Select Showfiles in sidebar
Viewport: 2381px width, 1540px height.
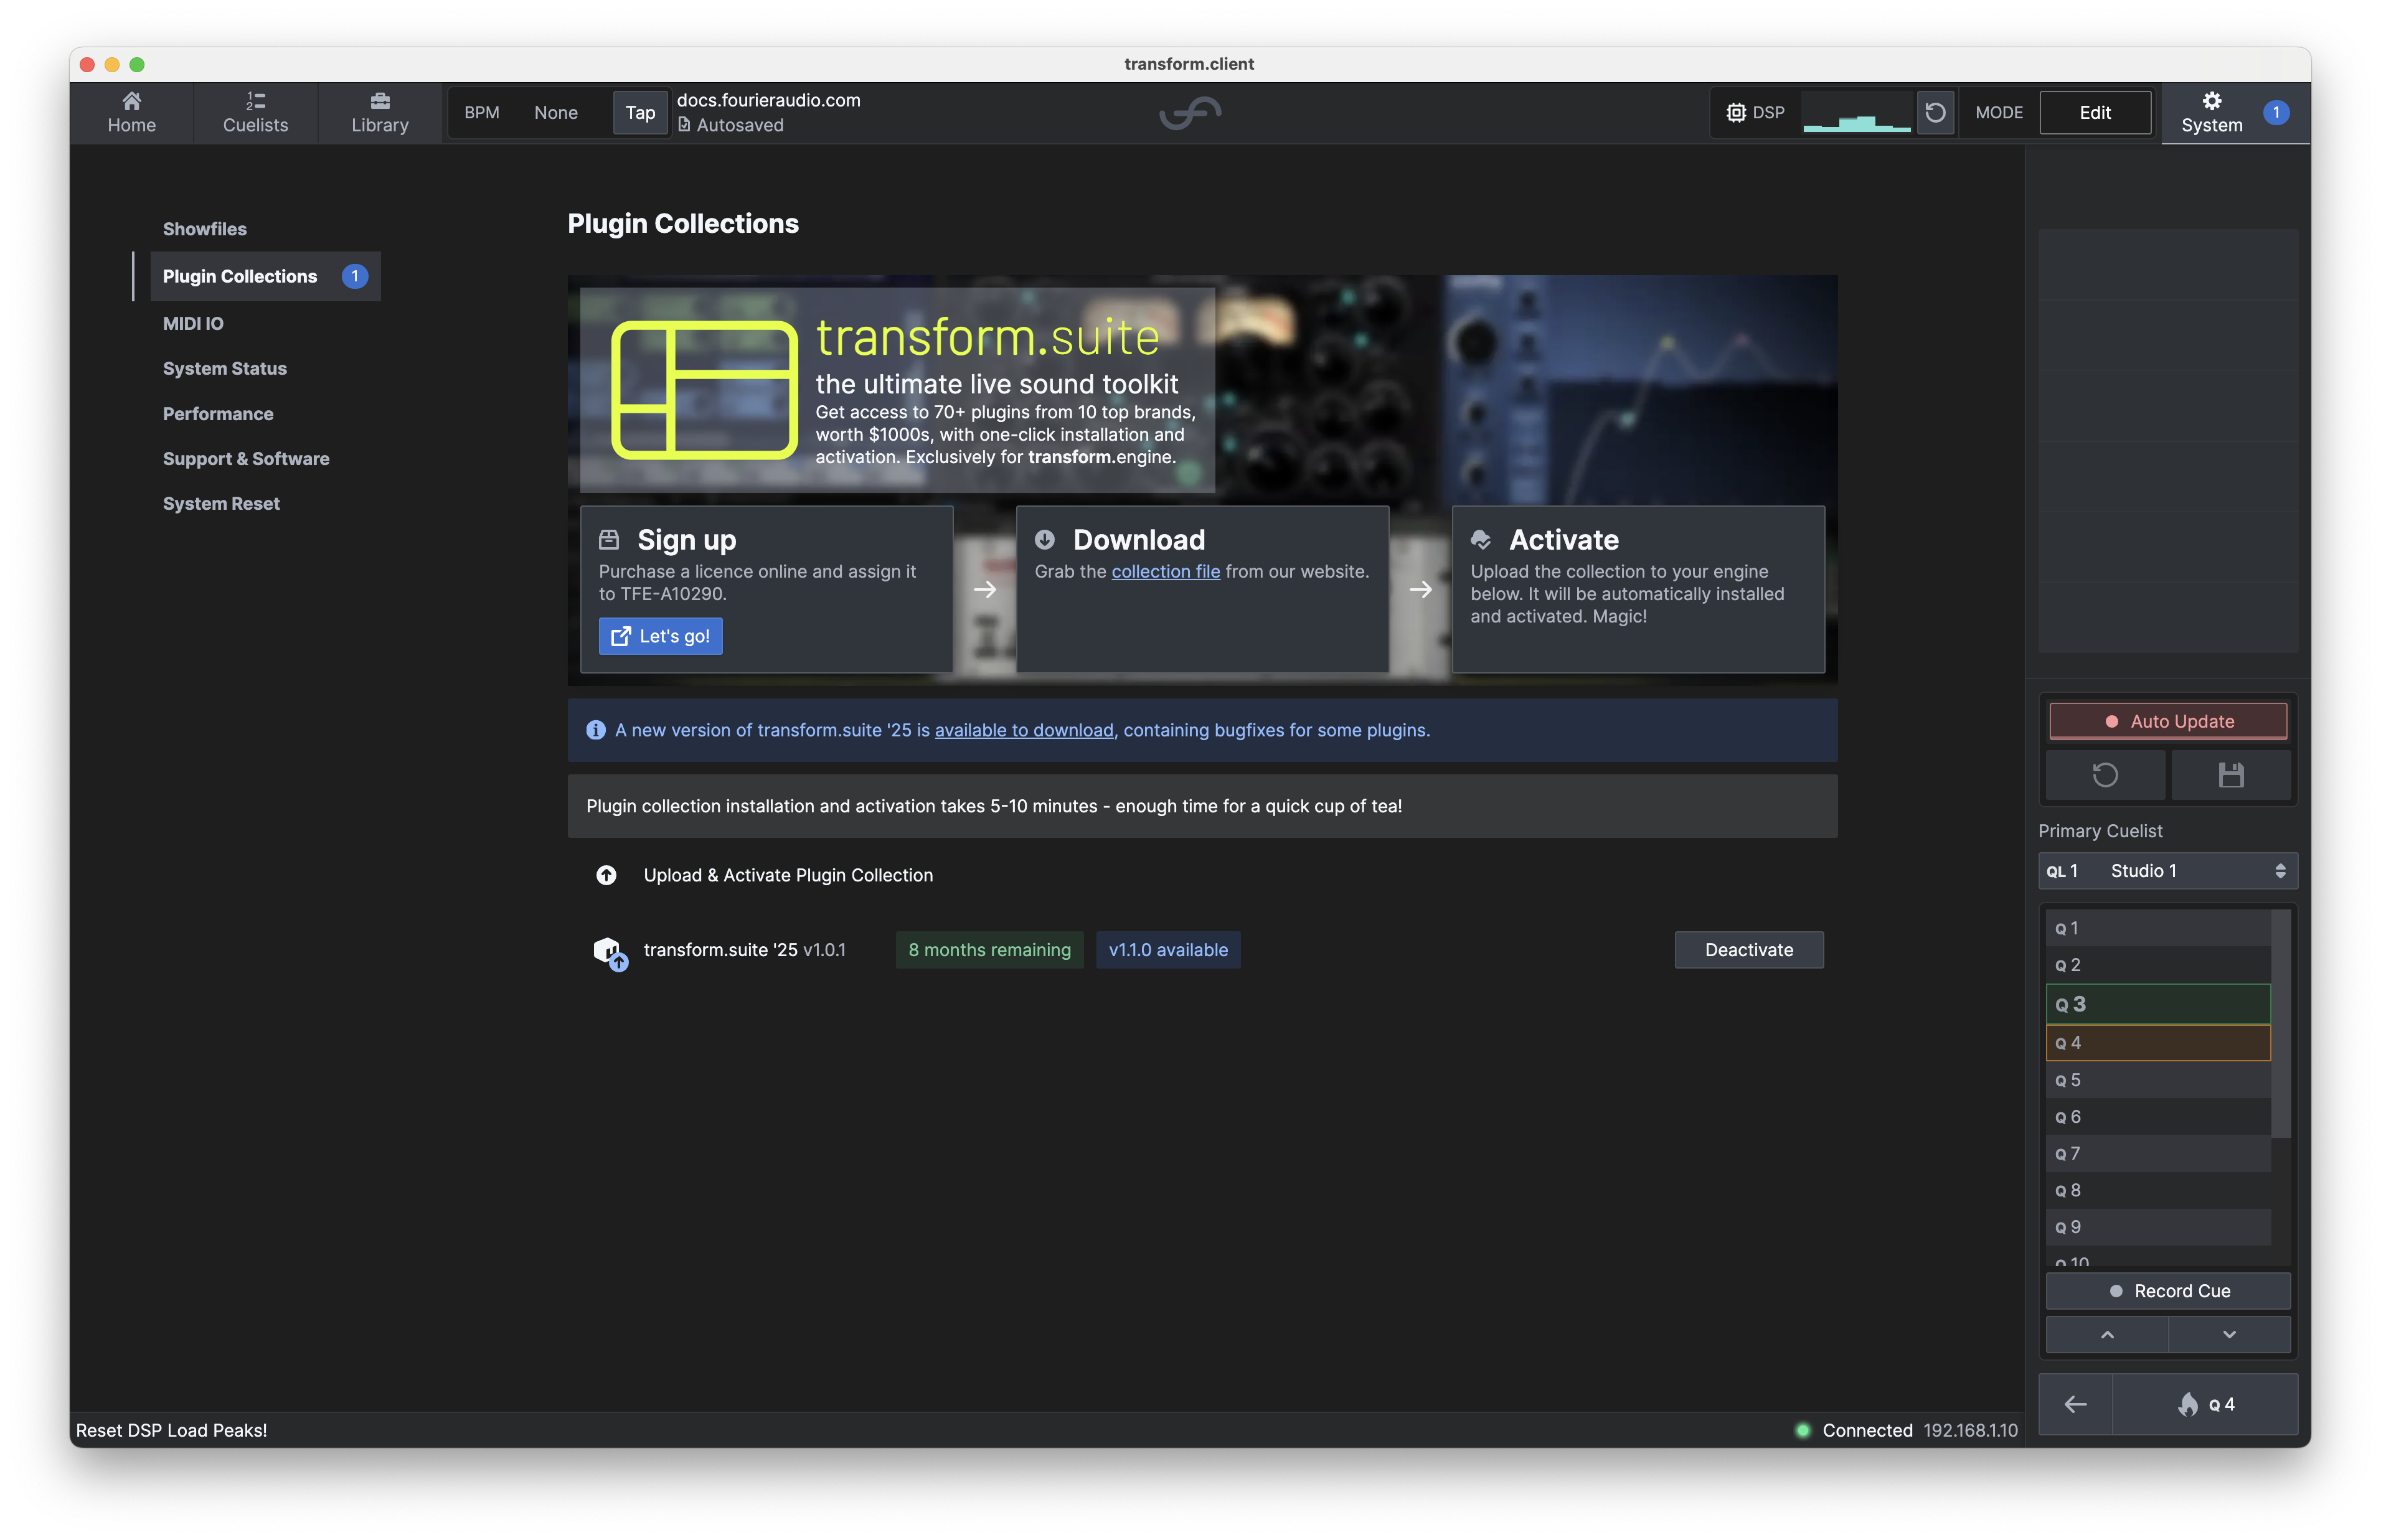(204, 229)
